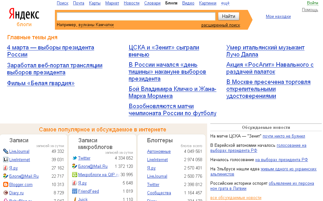323x201 pixels.
Task: Open LiveInternet link in Блоггеры list
Action: pos(157,160)
